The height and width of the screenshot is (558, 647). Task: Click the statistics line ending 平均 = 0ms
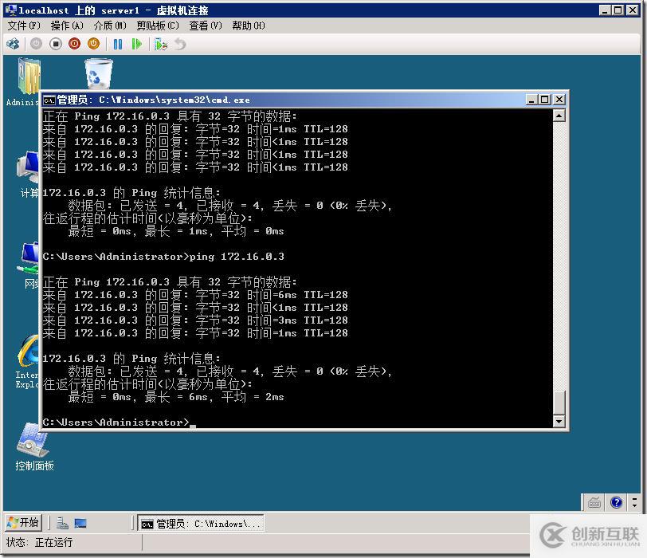176,231
